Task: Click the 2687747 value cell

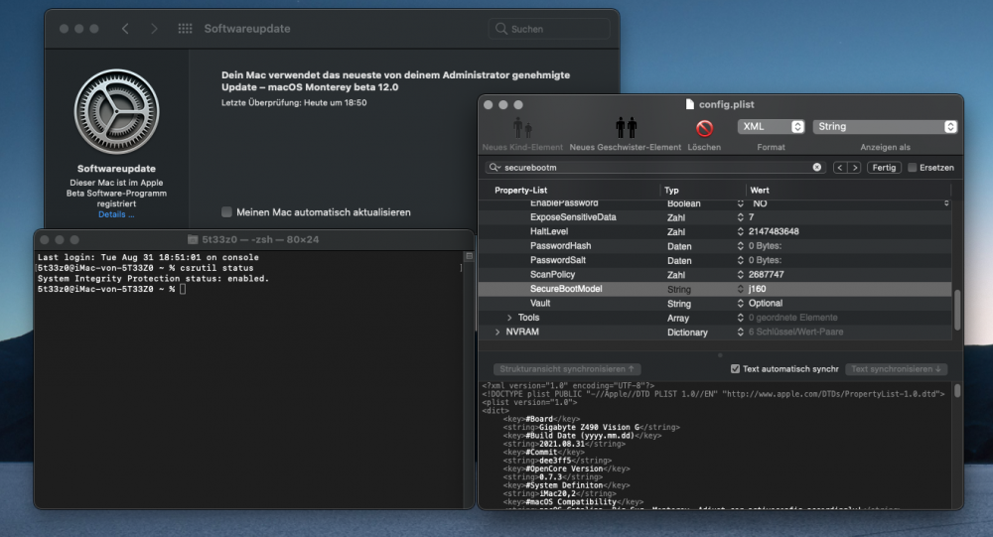Action: pyautogui.click(x=766, y=274)
